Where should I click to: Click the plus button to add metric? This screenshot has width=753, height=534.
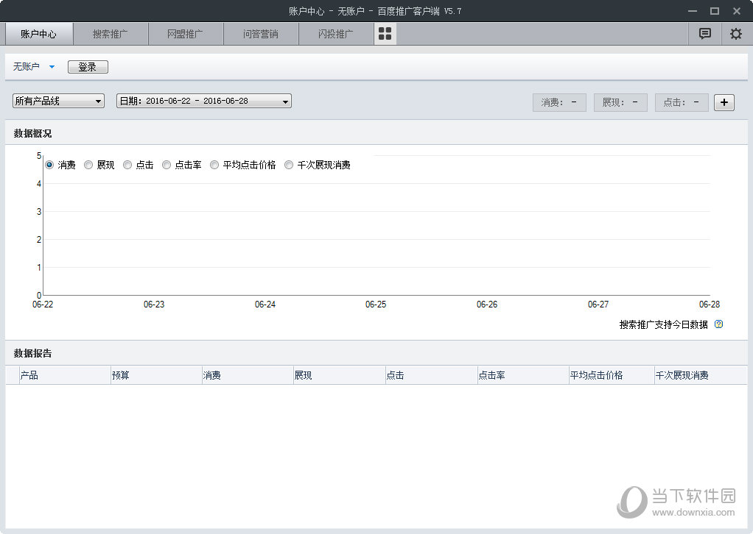click(x=724, y=102)
